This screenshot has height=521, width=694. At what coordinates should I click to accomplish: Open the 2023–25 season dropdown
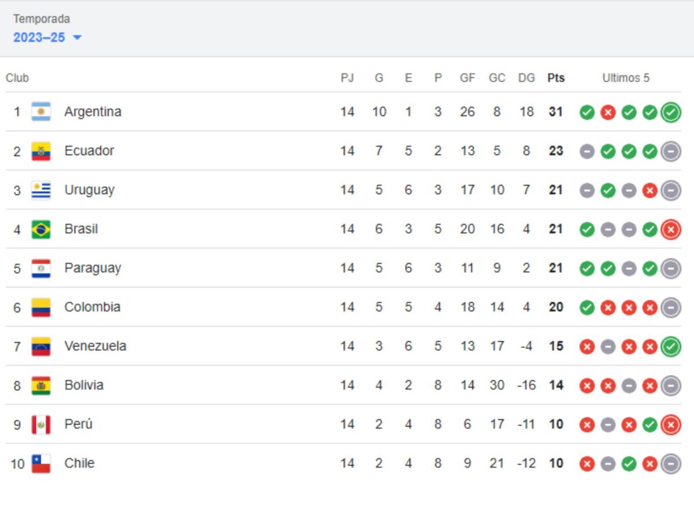[47, 38]
